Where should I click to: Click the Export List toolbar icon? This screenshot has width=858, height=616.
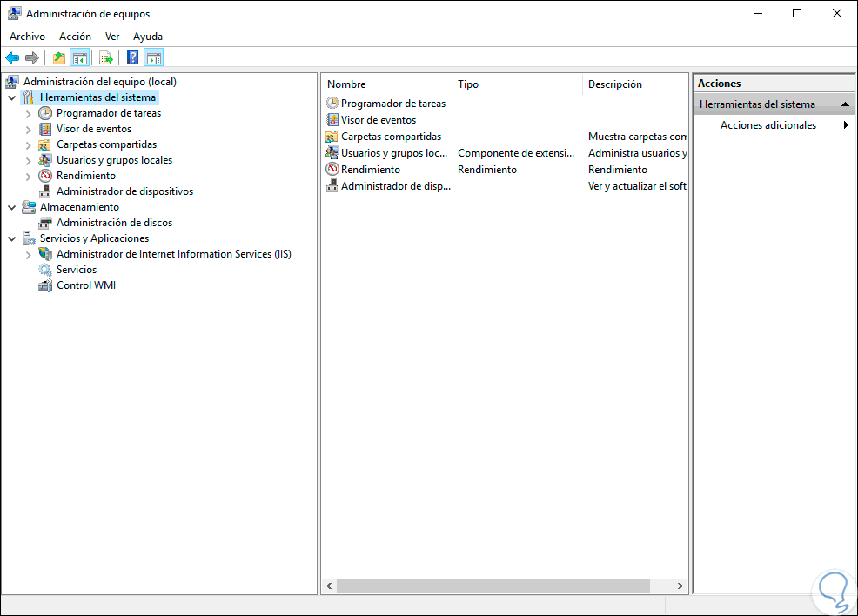point(106,57)
